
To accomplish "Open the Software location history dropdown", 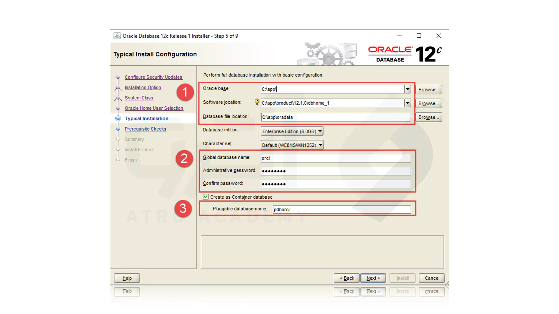I will tap(407, 103).
